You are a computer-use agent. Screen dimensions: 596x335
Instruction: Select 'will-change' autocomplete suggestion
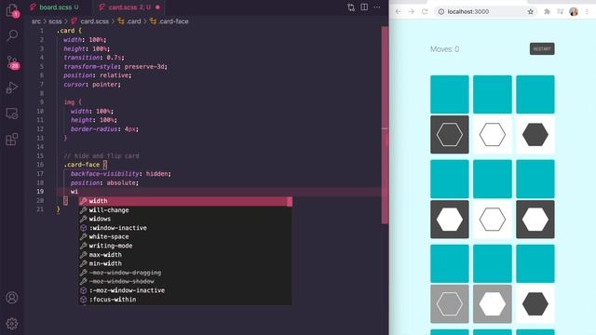(185, 210)
